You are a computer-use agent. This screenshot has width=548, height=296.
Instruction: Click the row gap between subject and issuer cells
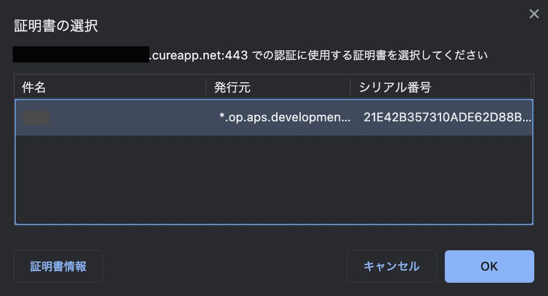coord(133,118)
